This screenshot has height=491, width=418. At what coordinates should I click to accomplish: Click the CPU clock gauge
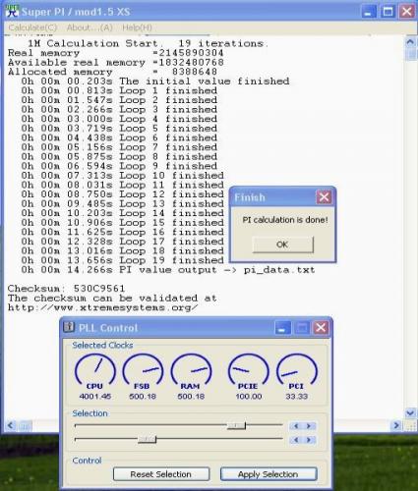pyautogui.click(x=95, y=371)
